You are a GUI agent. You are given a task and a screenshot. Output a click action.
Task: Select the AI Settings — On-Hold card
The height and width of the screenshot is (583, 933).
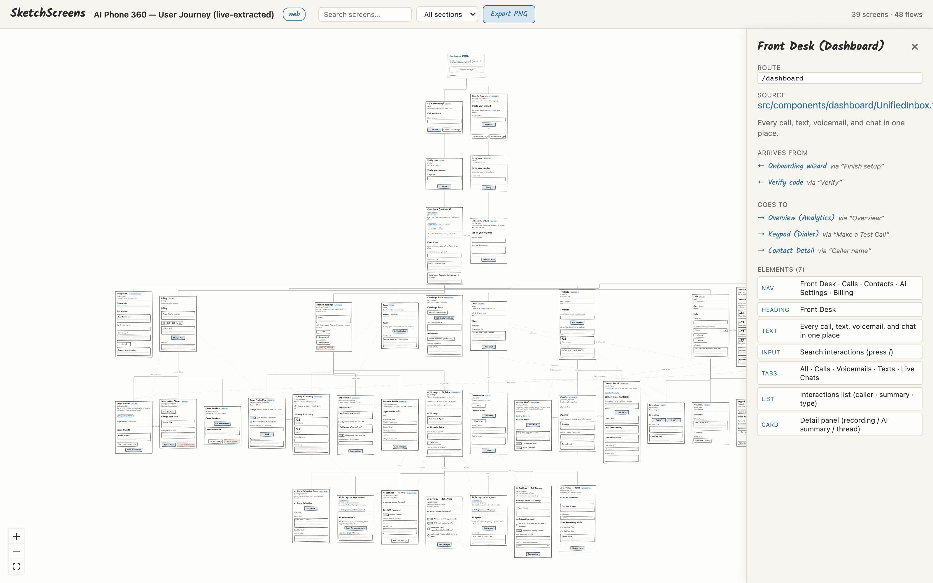pos(400,517)
